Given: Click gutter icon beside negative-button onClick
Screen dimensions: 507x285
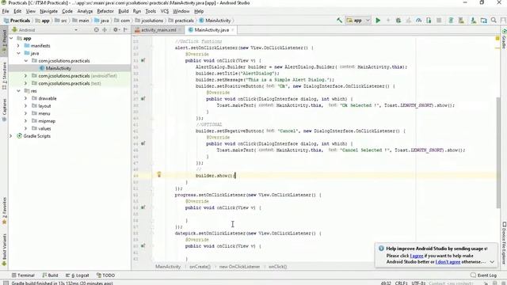Looking at the screenshot, I should tap(143, 143).
